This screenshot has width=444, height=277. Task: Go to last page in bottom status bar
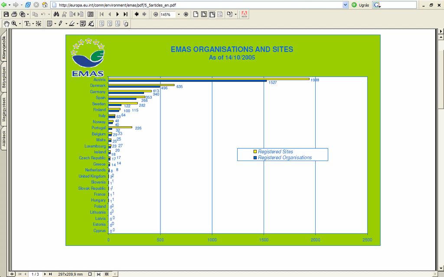(x=50, y=274)
